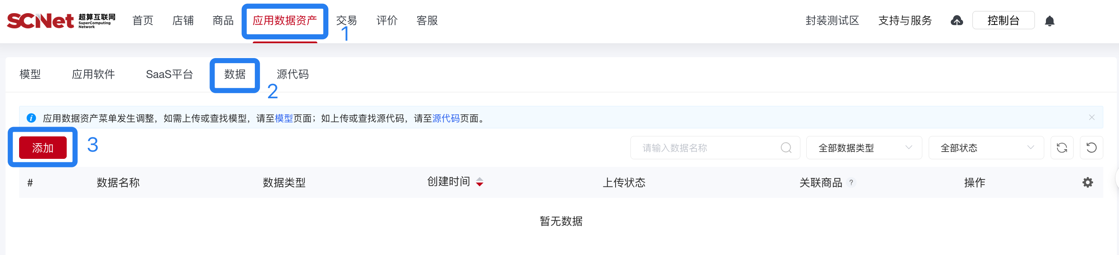Open column settings via the gear icon
The width and height of the screenshot is (1119, 255).
click(x=1087, y=182)
